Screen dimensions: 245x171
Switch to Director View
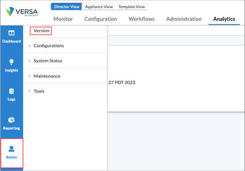pyautogui.click(x=67, y=7)
